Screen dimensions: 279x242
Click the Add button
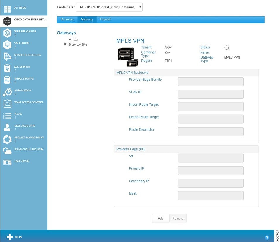pyautogui.click(x=160, y=218)
